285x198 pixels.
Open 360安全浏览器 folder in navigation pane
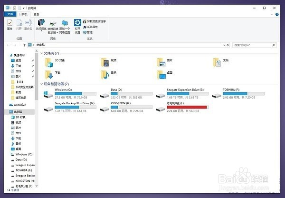[23, 87]
